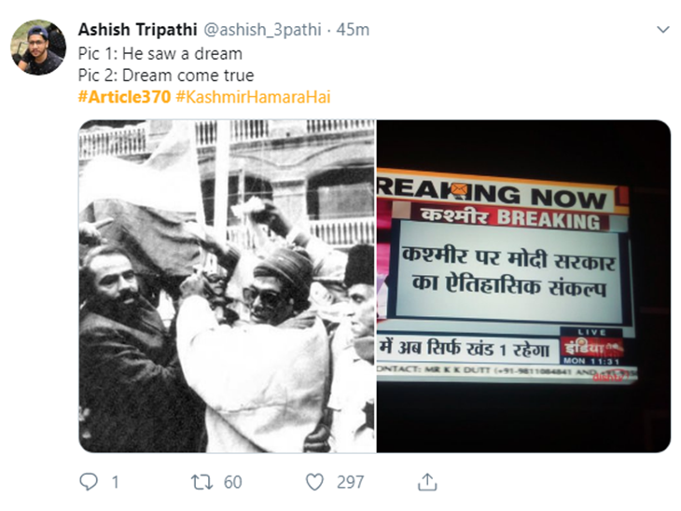Click the reply count showing 1
The width and height of the screenshot is (681, 511).
[x=115, y=482]
